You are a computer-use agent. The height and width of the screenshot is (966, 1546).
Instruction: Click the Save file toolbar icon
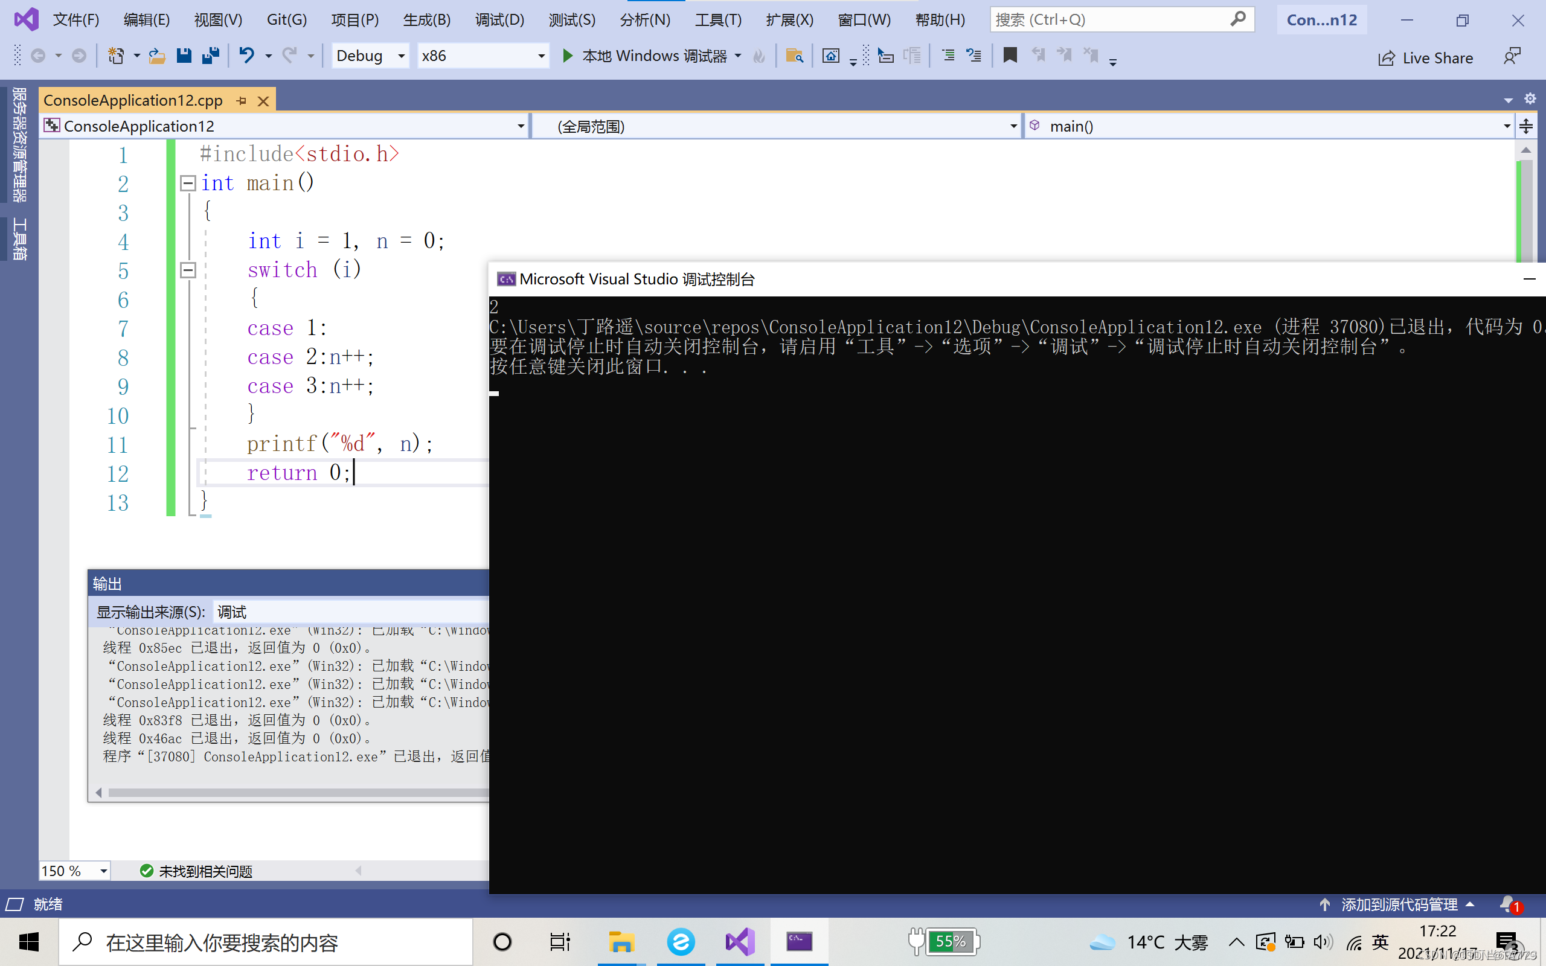pyautogui.click(x=184, y=56)
